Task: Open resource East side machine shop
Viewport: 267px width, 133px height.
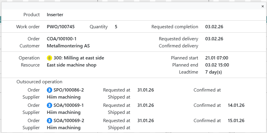Action: (x=71, y=65)
